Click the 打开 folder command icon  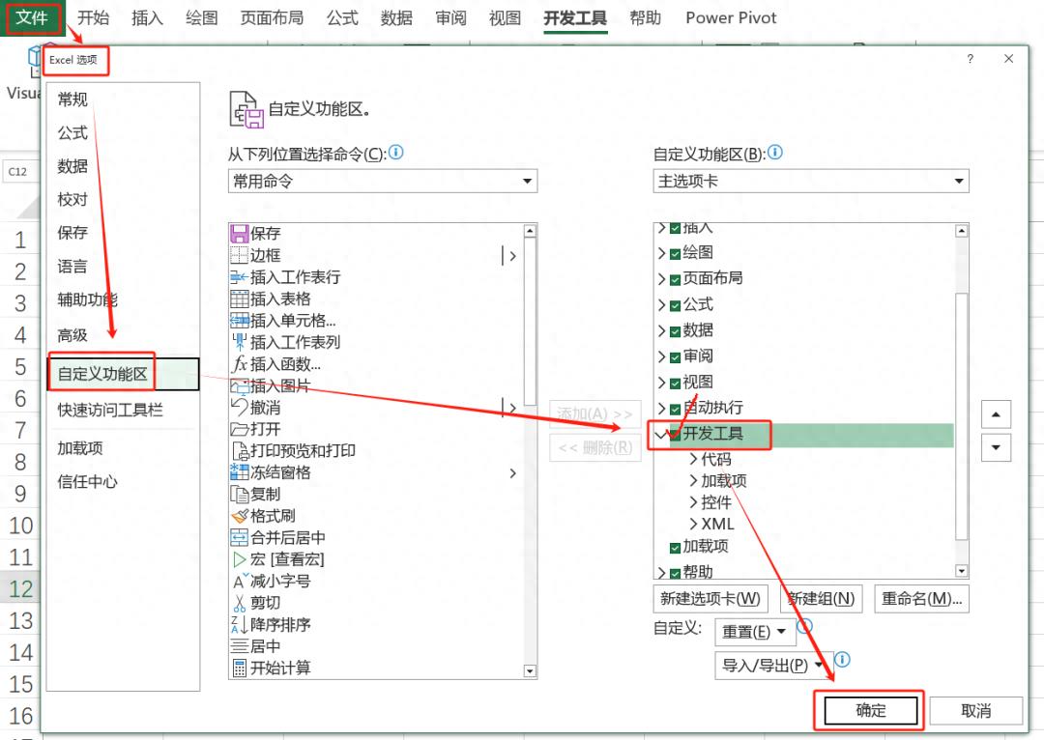239,429
